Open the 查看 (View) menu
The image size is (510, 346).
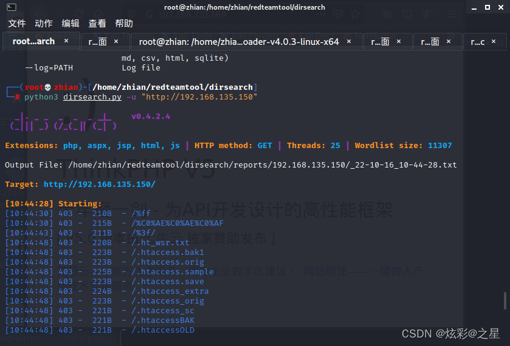[x=97, y=24]
